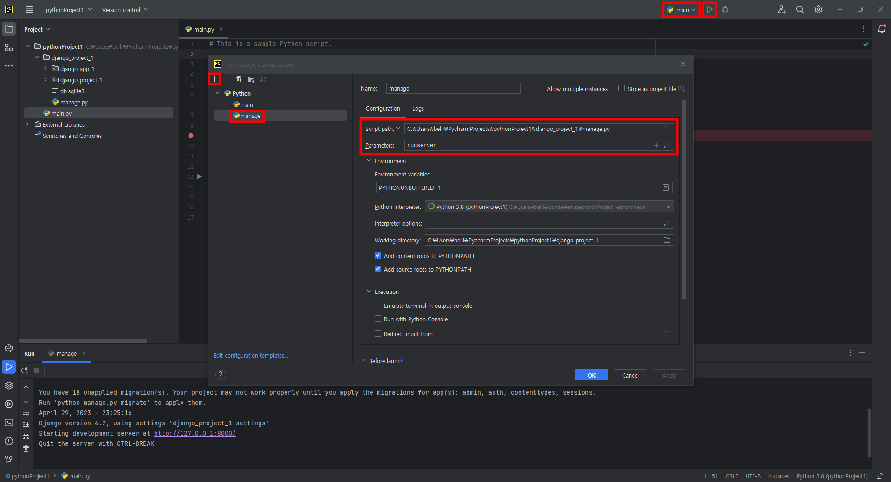Click the Python 3.8 interpreter status bar widget

point(832,476)
